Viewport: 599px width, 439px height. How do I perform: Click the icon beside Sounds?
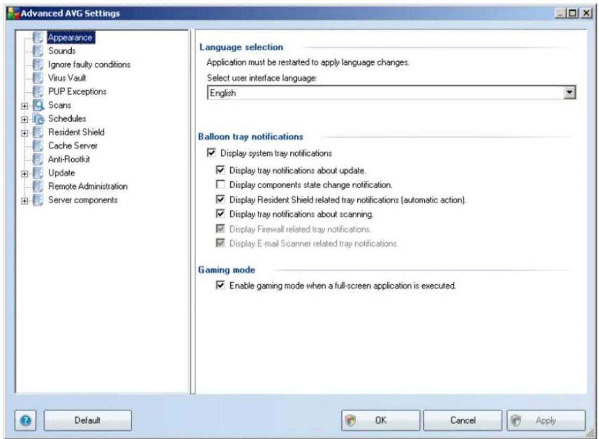[38, 51]
